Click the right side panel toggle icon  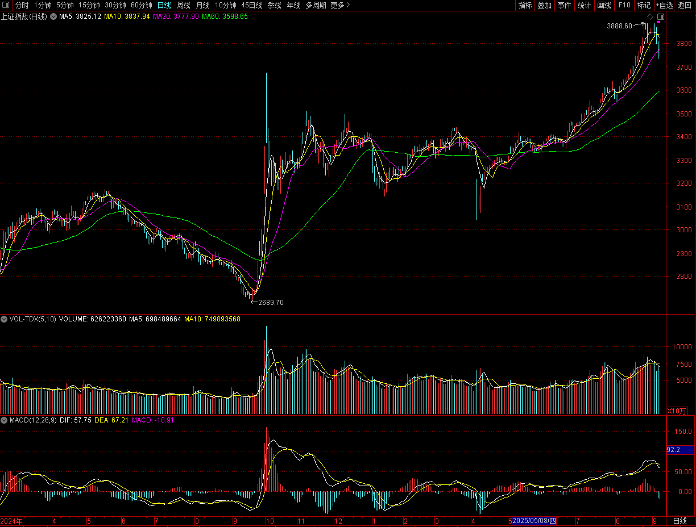(661, 17)
